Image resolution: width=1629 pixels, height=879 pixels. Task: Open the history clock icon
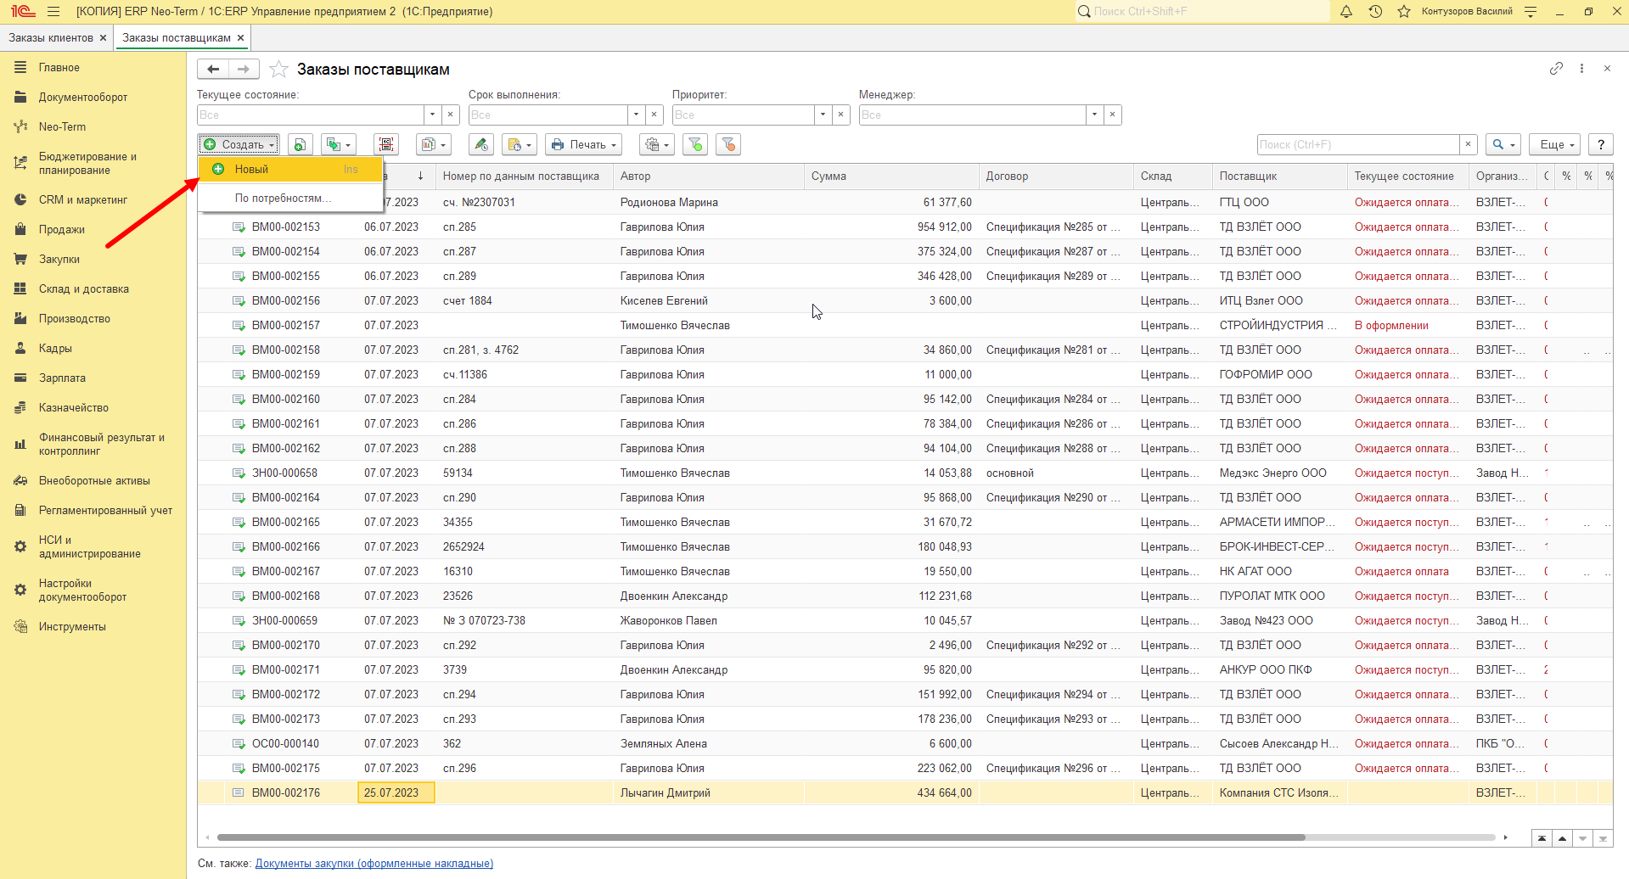coord(1375,12)
